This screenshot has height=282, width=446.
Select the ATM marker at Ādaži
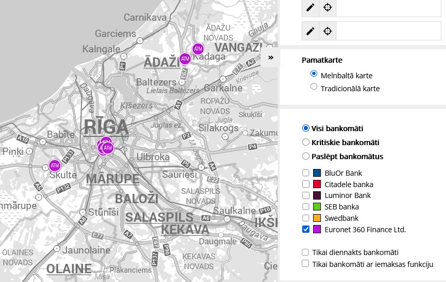pyautogui.click(x=185, y=59)
